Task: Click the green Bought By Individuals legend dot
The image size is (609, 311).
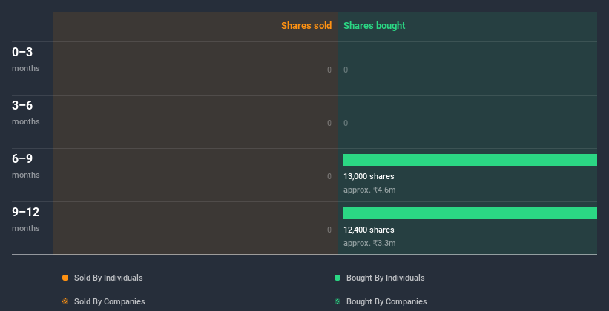Action: tap(338, 278)
